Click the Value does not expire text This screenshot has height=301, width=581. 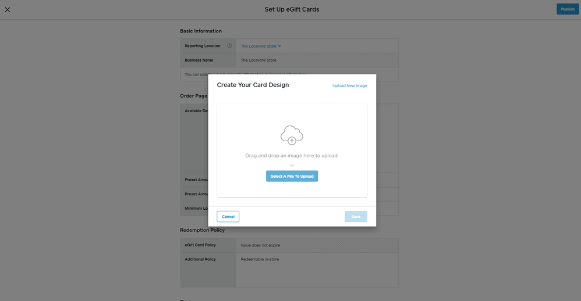tap(260, 245)
